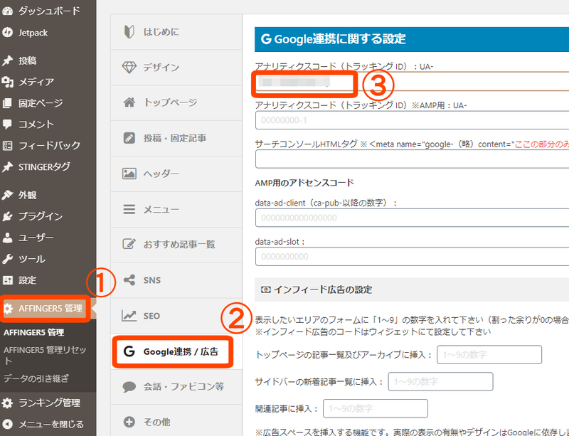Focus the data-ad-client input field
Image resolution: width=569 pixels, height=436 pixels.
coord(412,218)
